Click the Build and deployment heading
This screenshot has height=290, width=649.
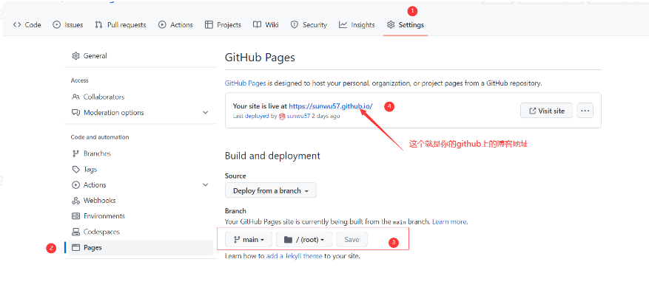272,156
